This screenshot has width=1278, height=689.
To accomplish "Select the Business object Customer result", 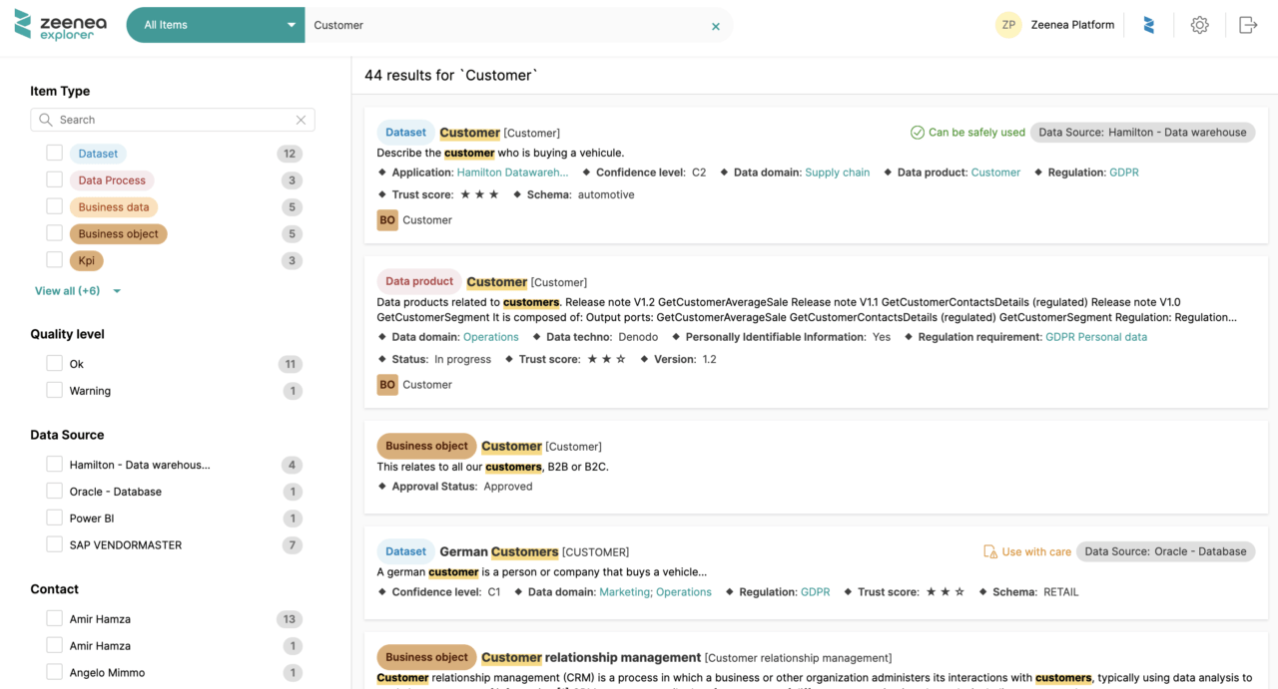I will (x=511, y=446).
